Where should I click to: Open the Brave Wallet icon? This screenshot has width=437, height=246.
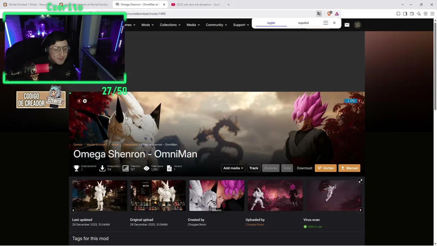[412, 14]
